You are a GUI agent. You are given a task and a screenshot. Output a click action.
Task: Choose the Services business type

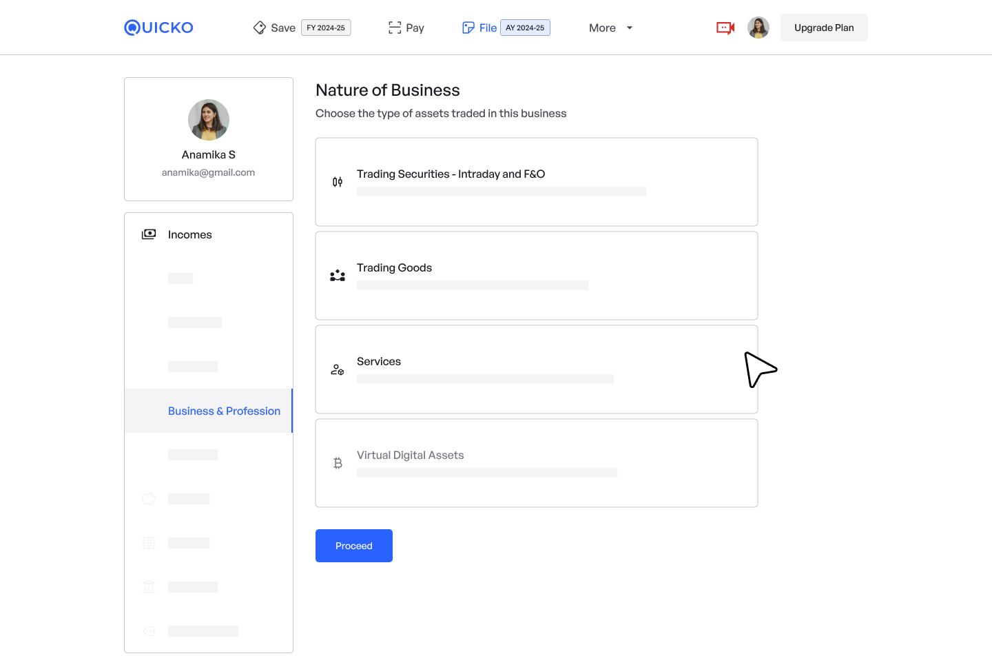coord(536,369)
